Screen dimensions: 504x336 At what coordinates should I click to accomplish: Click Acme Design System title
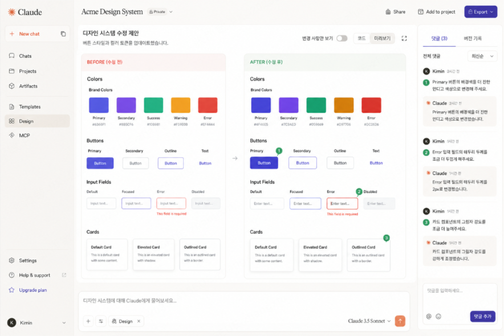112,12
